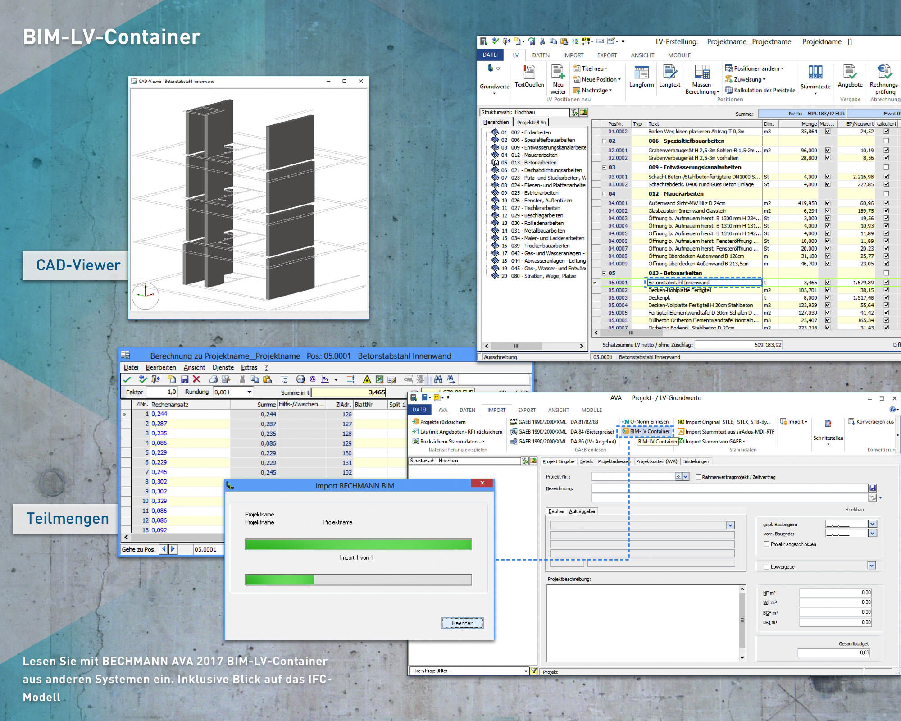Open Titel neu dropdown
The width and height of the screenshot is (901, 721).
pos(590,68)
